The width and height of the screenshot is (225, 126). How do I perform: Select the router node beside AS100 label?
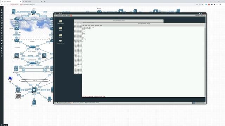17,28
